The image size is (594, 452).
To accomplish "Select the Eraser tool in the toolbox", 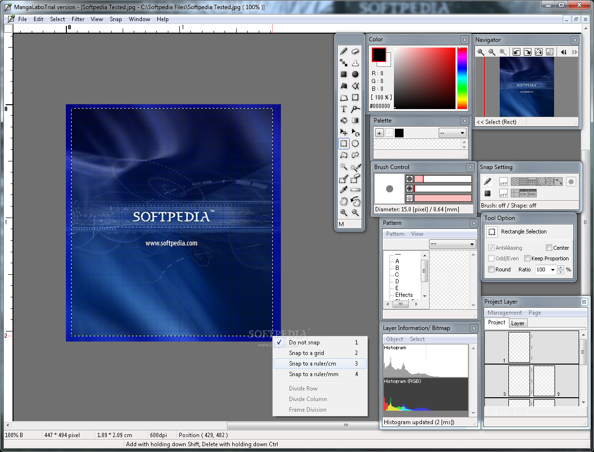I will pos(355,51).
